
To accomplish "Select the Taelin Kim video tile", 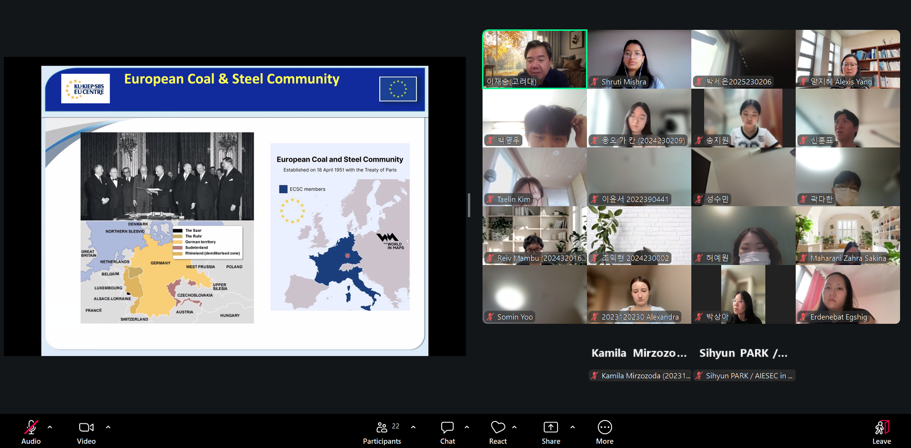I will pyautogui.click(x=535, y=177).
